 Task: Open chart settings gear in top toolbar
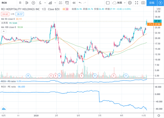[130, 3]
